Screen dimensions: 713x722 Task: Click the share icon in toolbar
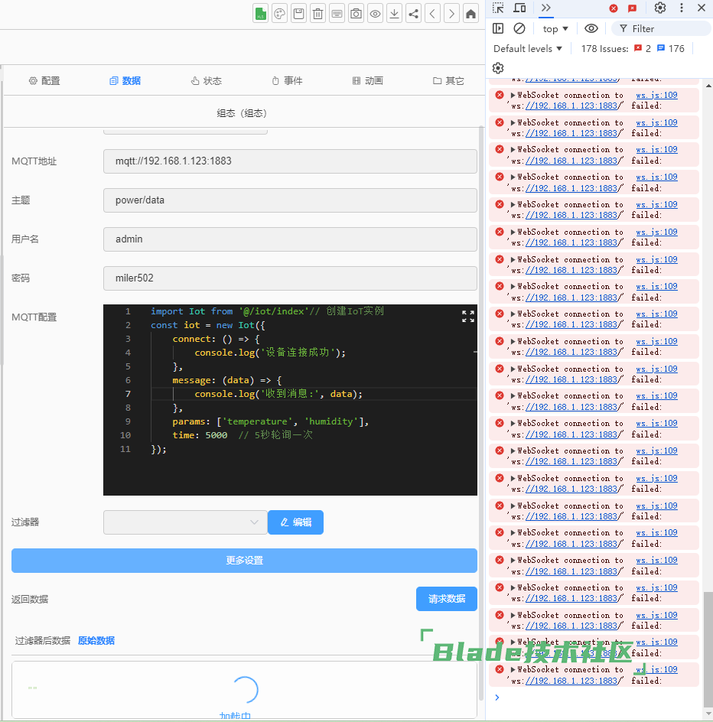coord(414,13)
